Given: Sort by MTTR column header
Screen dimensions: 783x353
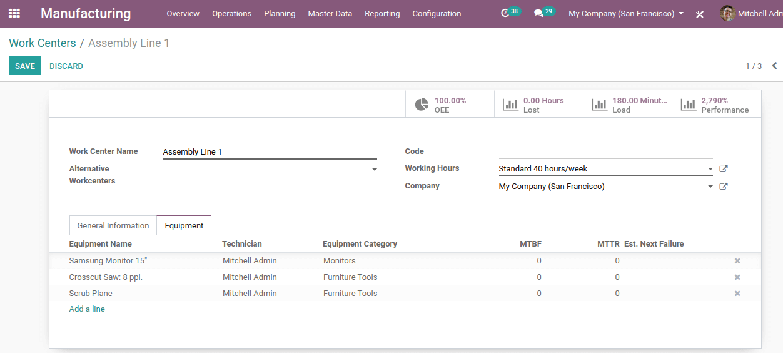Looking at the screenshot, I should point(609,244).
